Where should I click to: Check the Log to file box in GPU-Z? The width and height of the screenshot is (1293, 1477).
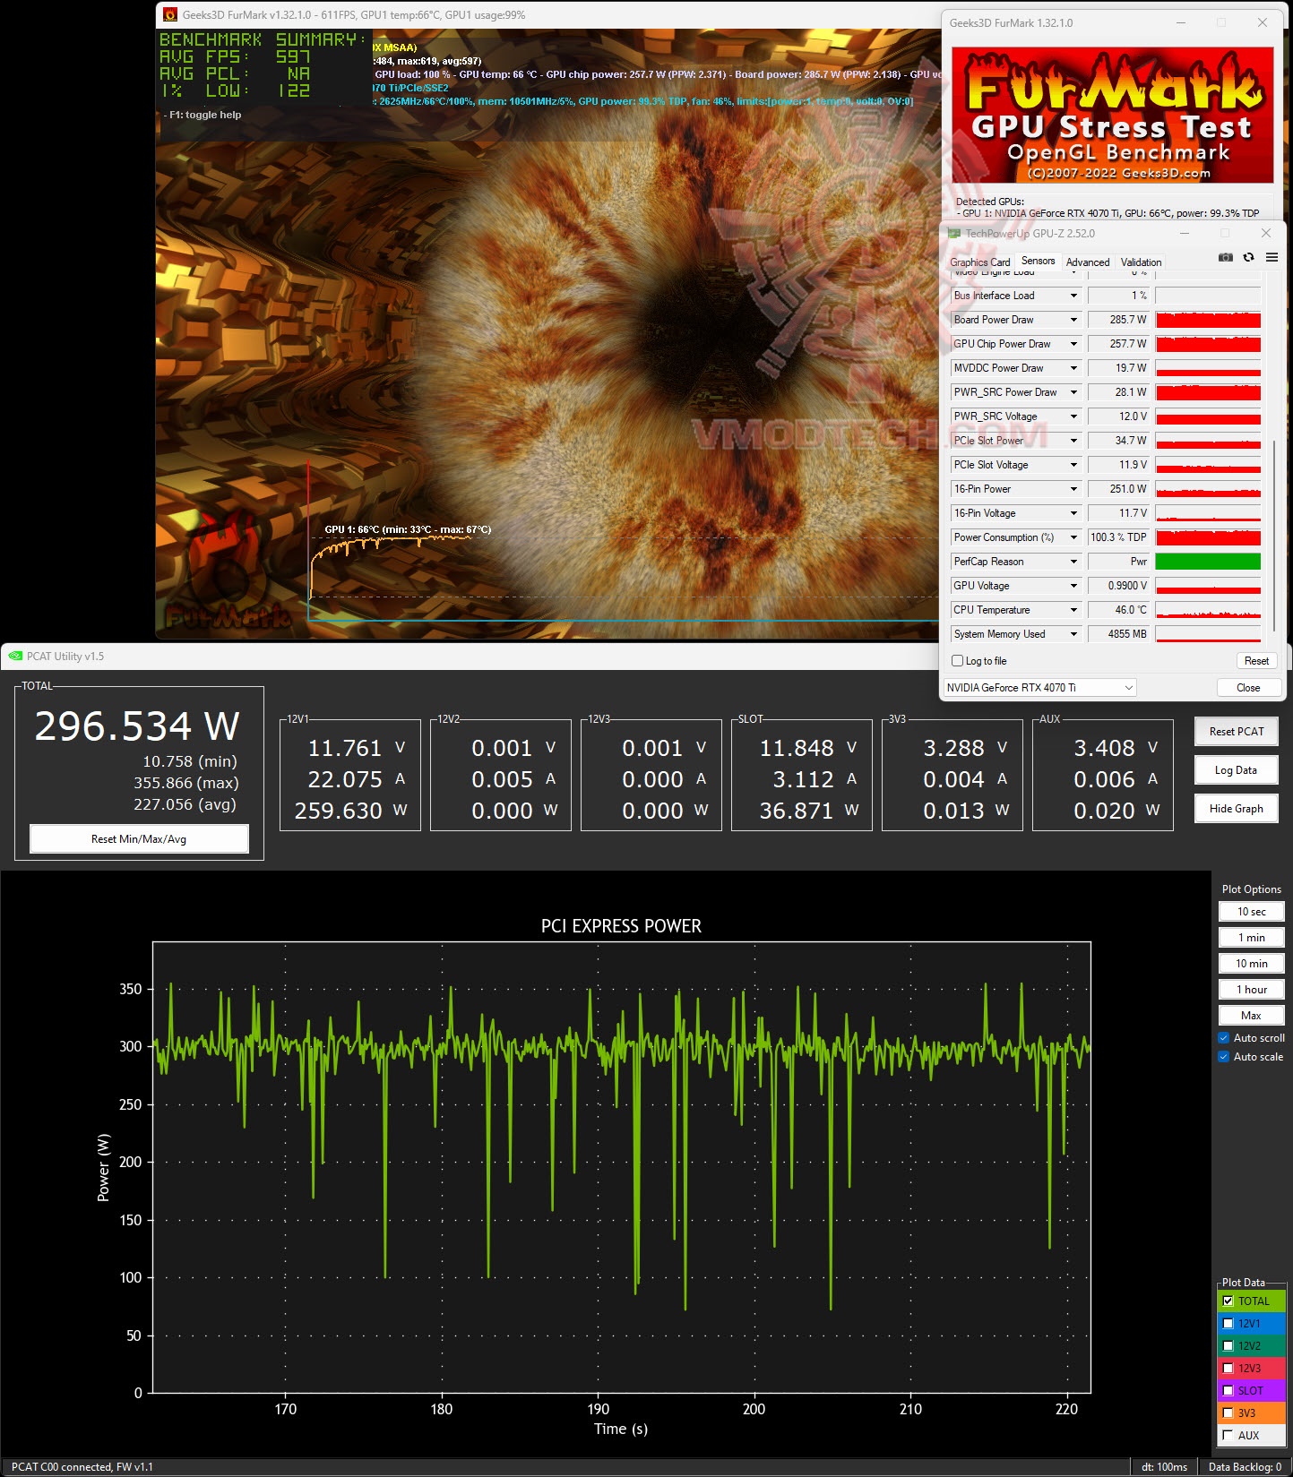(957, 661)
